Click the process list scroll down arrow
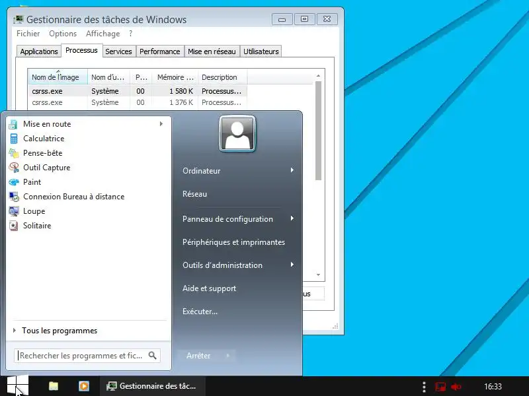 tap(318, 275)
